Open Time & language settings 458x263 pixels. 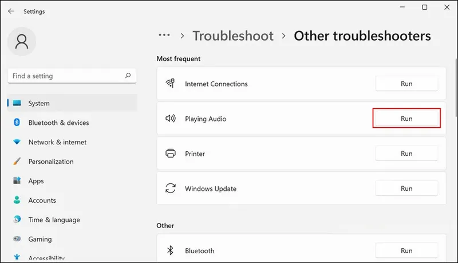click(x=72, y=220)
